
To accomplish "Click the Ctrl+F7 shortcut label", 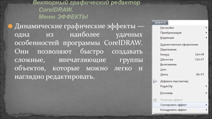I will [200, 59].
